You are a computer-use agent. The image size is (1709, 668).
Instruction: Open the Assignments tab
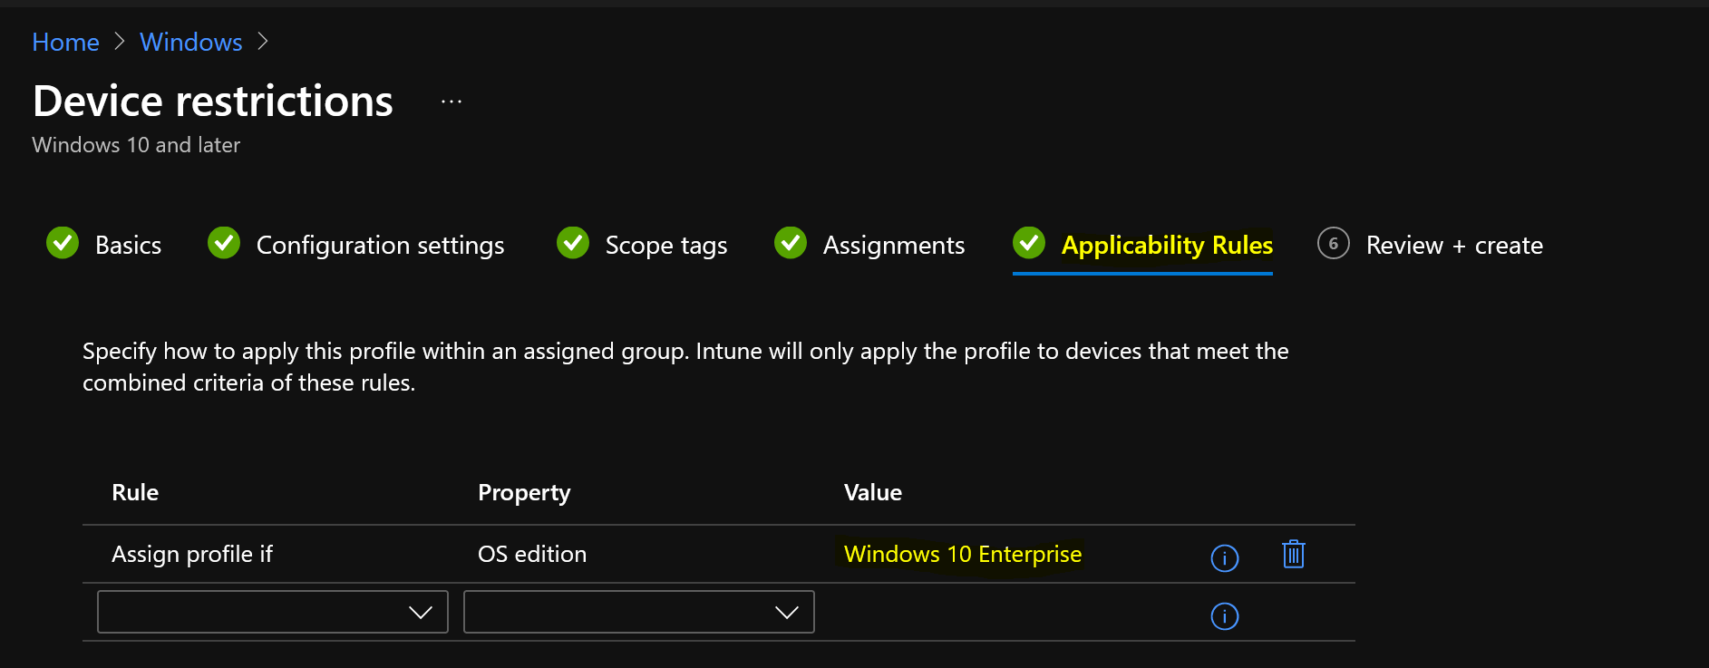[894, 246]
